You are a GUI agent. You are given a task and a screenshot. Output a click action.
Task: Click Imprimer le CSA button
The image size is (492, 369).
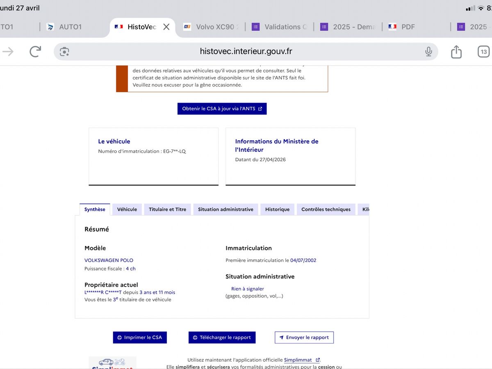point(140,337)
